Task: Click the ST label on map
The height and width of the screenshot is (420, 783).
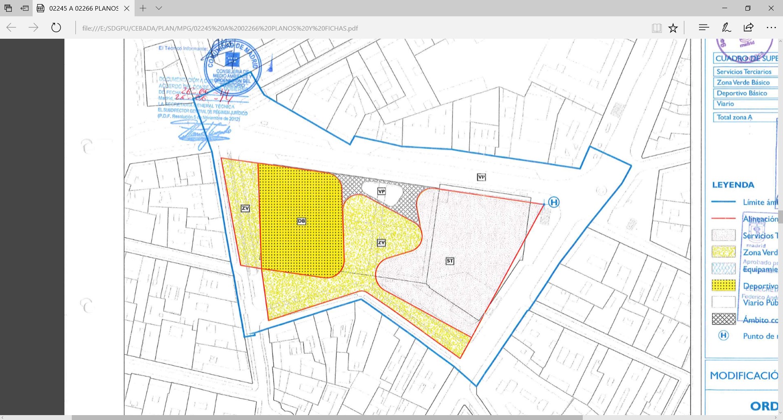Action: point(450,261)
